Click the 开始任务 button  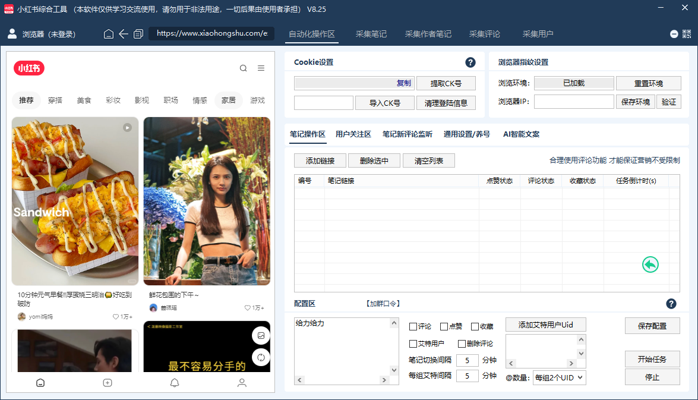(652, 359)
